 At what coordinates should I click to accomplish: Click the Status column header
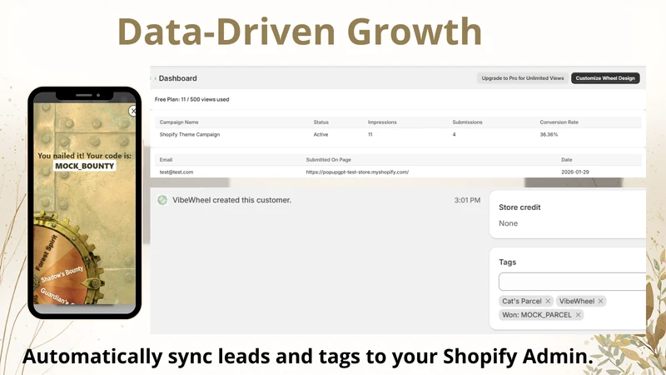pos(321,122)
